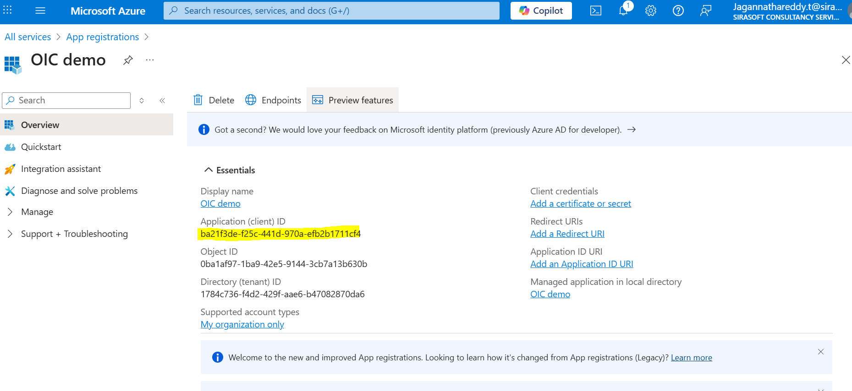
Task: Click the feedback banner arrow
Action: 632,129
